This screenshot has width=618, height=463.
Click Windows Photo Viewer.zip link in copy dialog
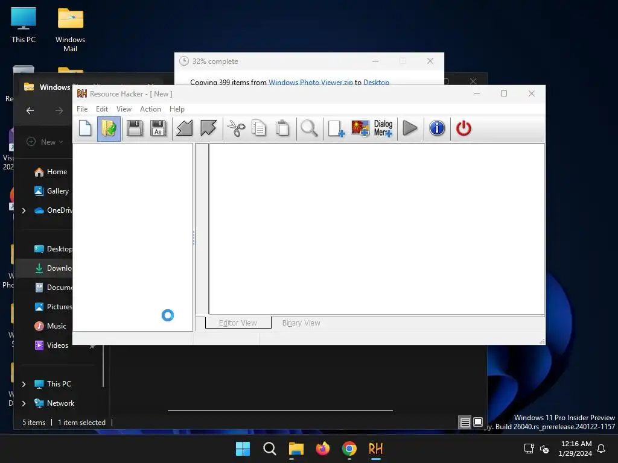(311, 82)
